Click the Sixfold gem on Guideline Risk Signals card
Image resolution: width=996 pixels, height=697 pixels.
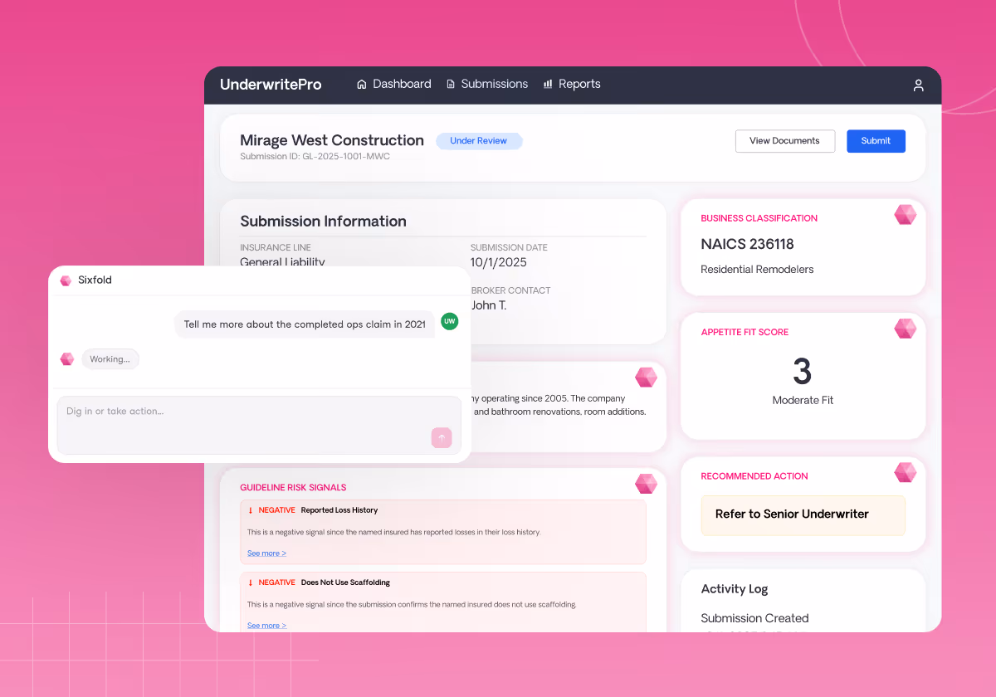coord(646,484)
